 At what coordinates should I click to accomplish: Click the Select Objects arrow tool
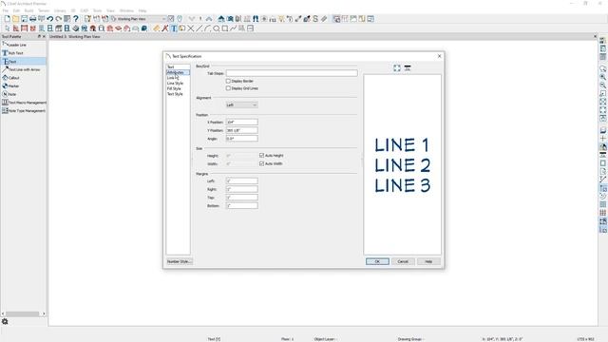coord(8,28)
